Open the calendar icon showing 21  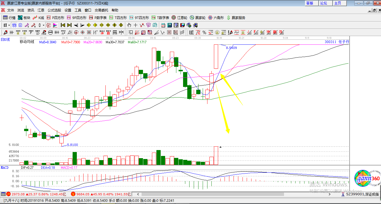pos(163,25)
